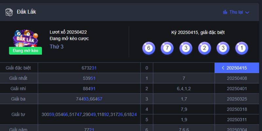262x131 pixels.
Task: Click the Giải tư row label
Action: (x=18, y=114)
